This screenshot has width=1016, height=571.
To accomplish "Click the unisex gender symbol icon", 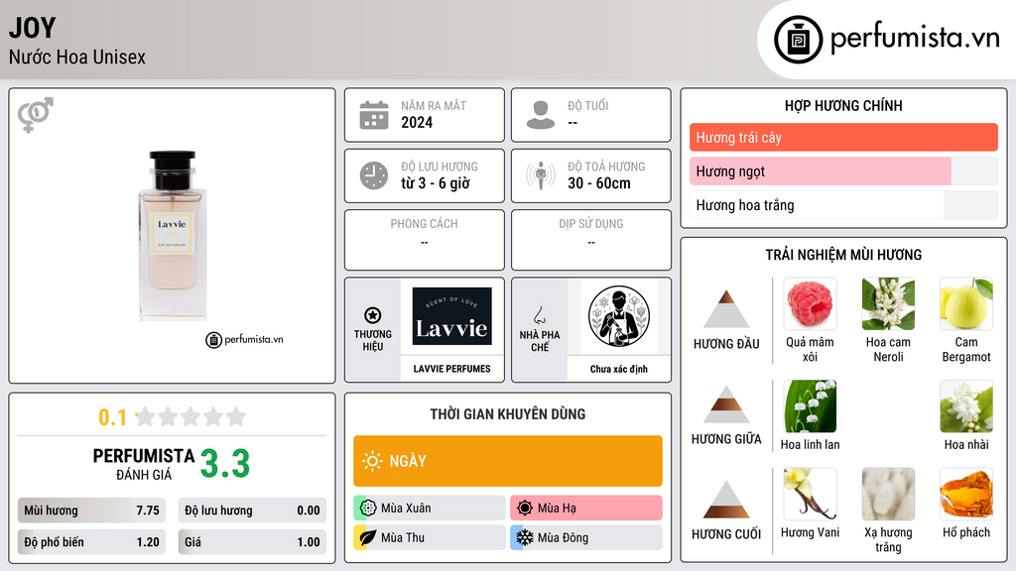I will click(x=36, y=115).
